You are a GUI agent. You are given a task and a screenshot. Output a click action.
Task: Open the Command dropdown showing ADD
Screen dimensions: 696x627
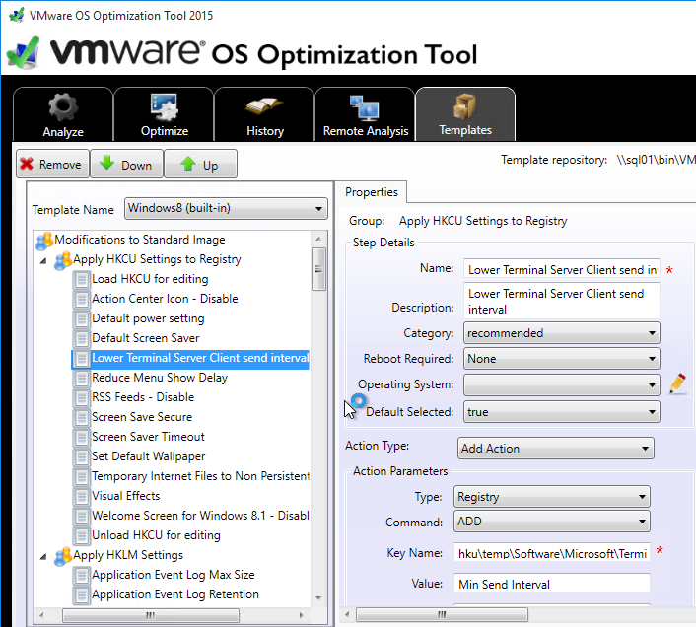pos(552,522)
